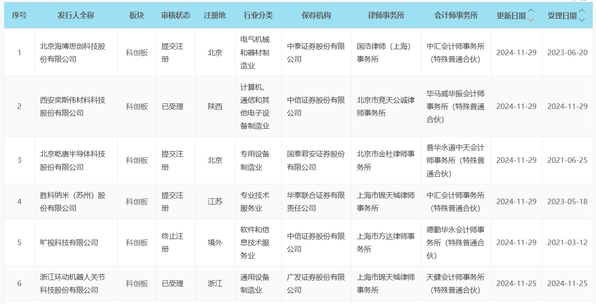Open 北京屹唐半导体科技股份有限公司 issuer details

73,161
